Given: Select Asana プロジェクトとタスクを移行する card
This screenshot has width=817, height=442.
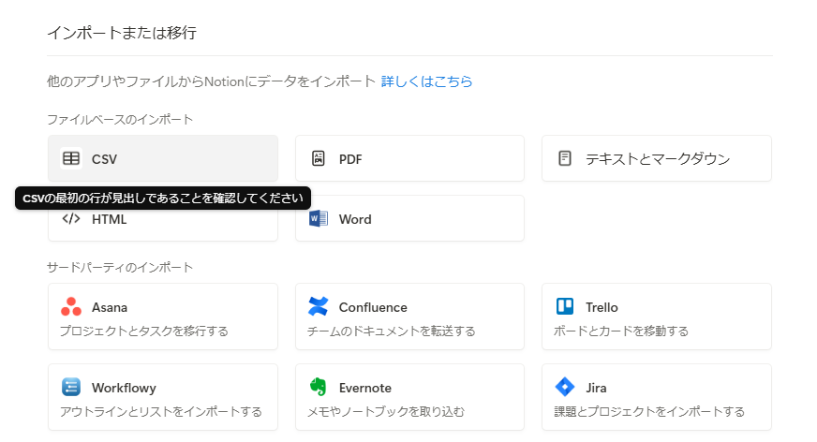Looking at the screenshot, I should (163, 317).
